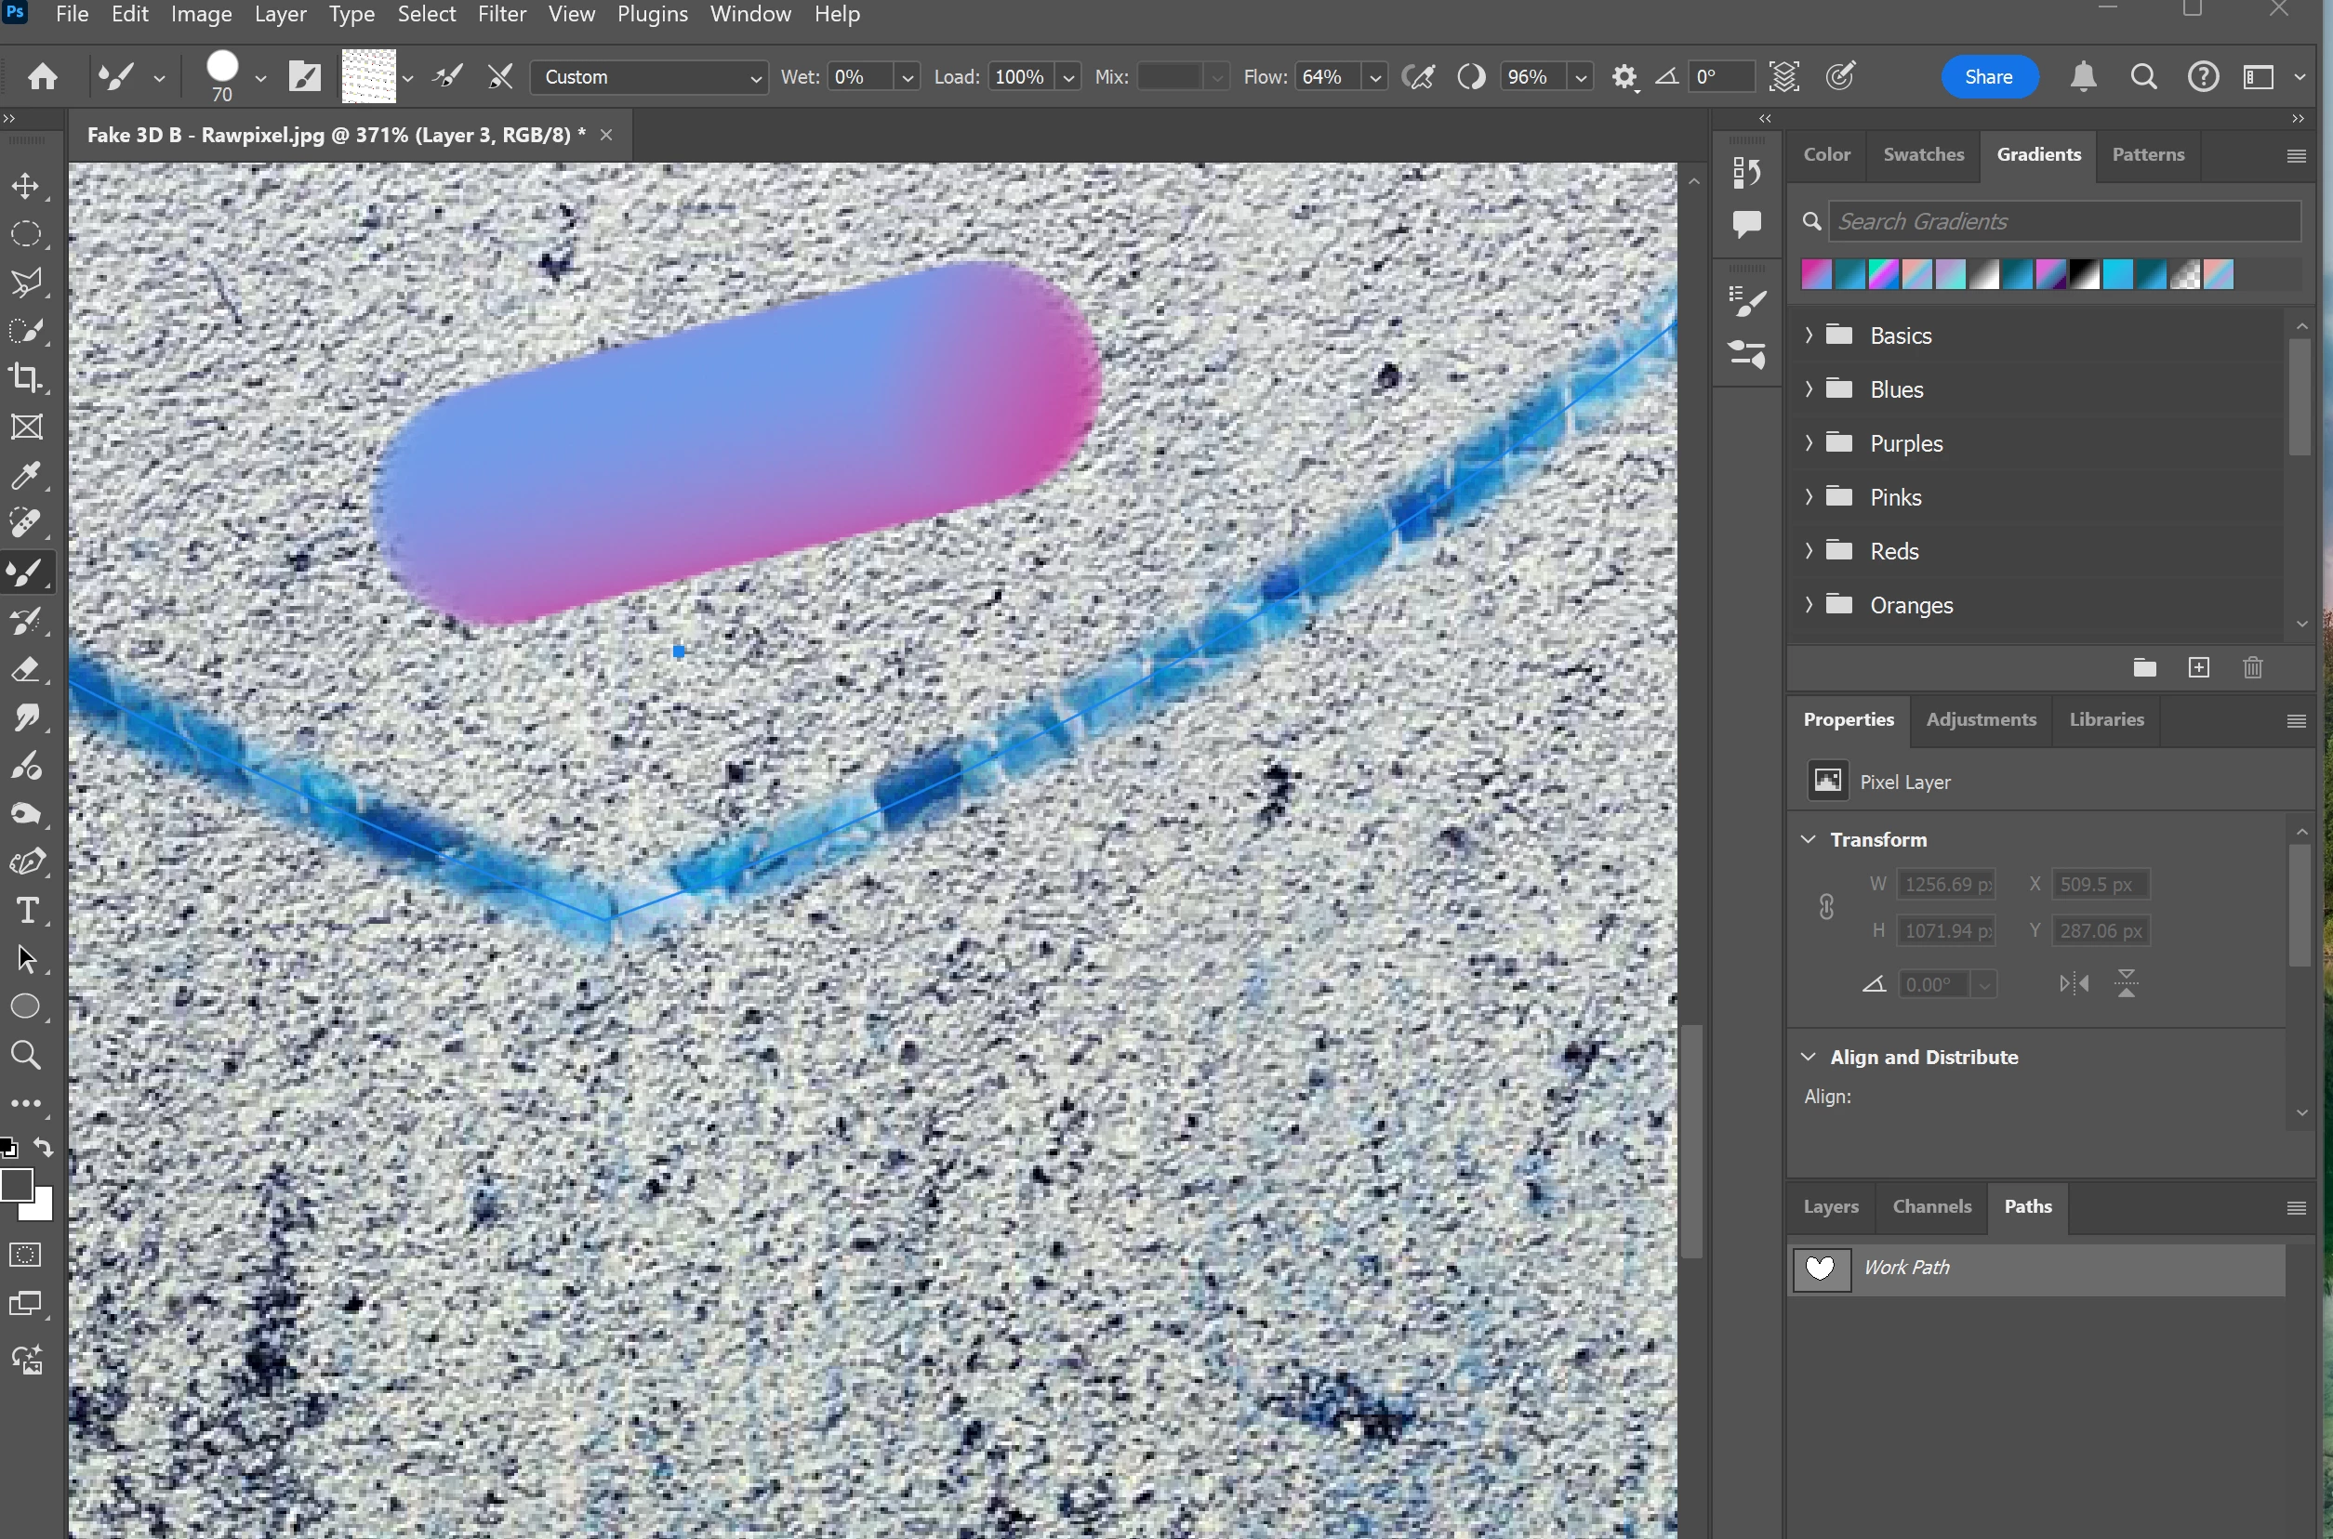The height and width of the screenshot is (1539, 2333).
Task: Select the Horizontal Type tool
Action: click(x=27, y=911)
